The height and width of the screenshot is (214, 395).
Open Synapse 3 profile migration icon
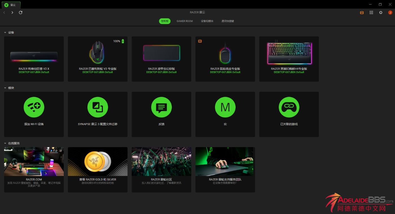point(98,107)
